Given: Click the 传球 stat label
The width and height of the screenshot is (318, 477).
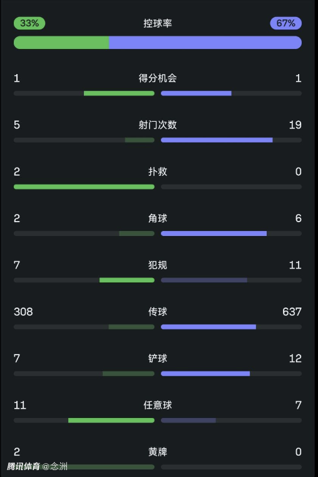Looking at the screenshot, I should [158, 312].
